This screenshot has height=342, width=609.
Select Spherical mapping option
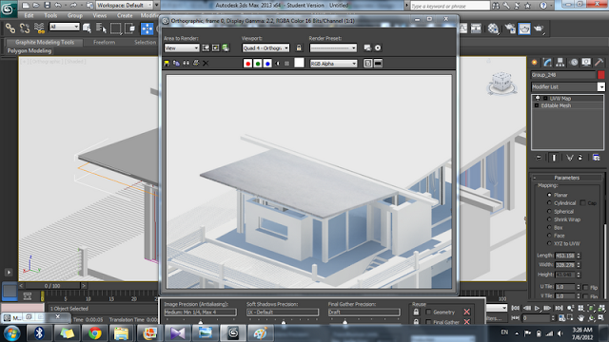[549, 211]
